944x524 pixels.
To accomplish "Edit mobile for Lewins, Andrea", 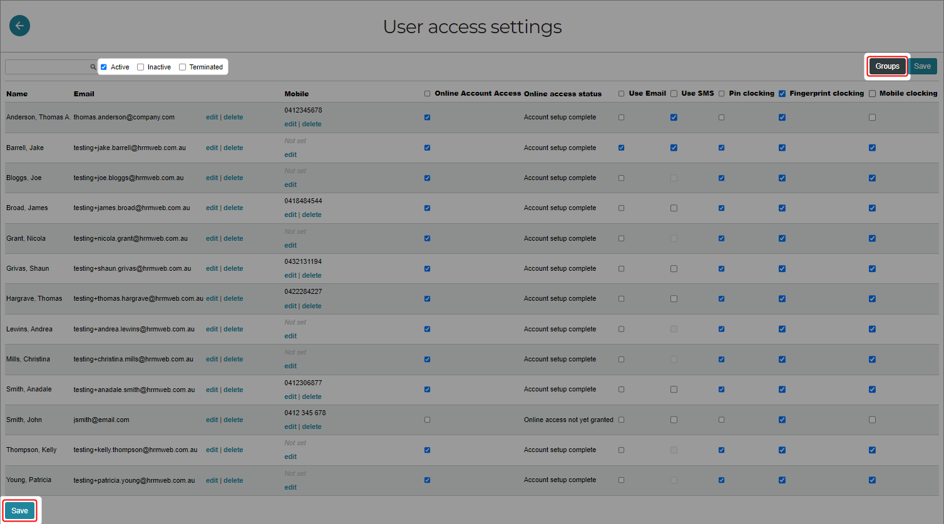I will 290,336.
